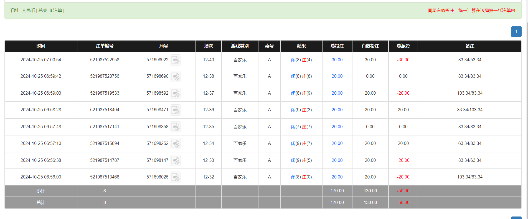Click total bet 30.00 link
The image size is (528, 219).
337,60
